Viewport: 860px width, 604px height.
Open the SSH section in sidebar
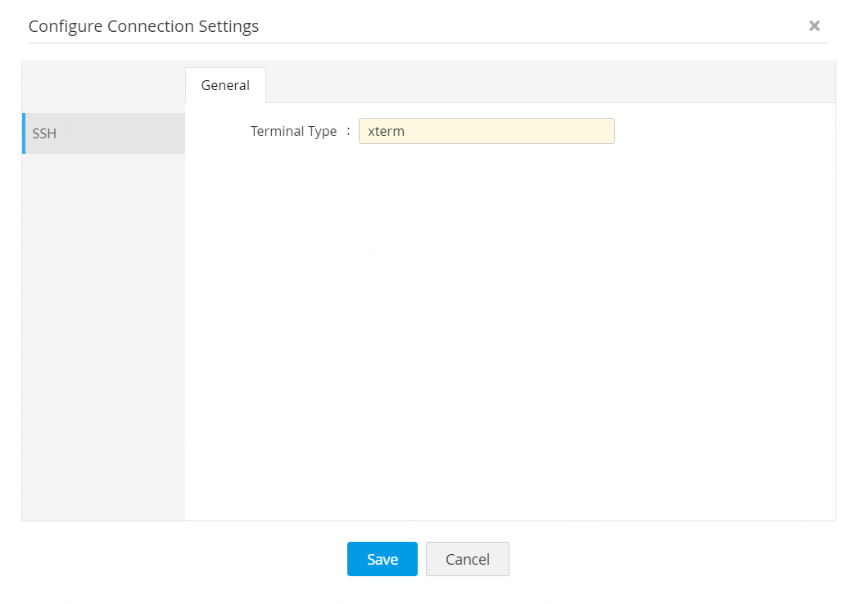(x=104, y=133)
